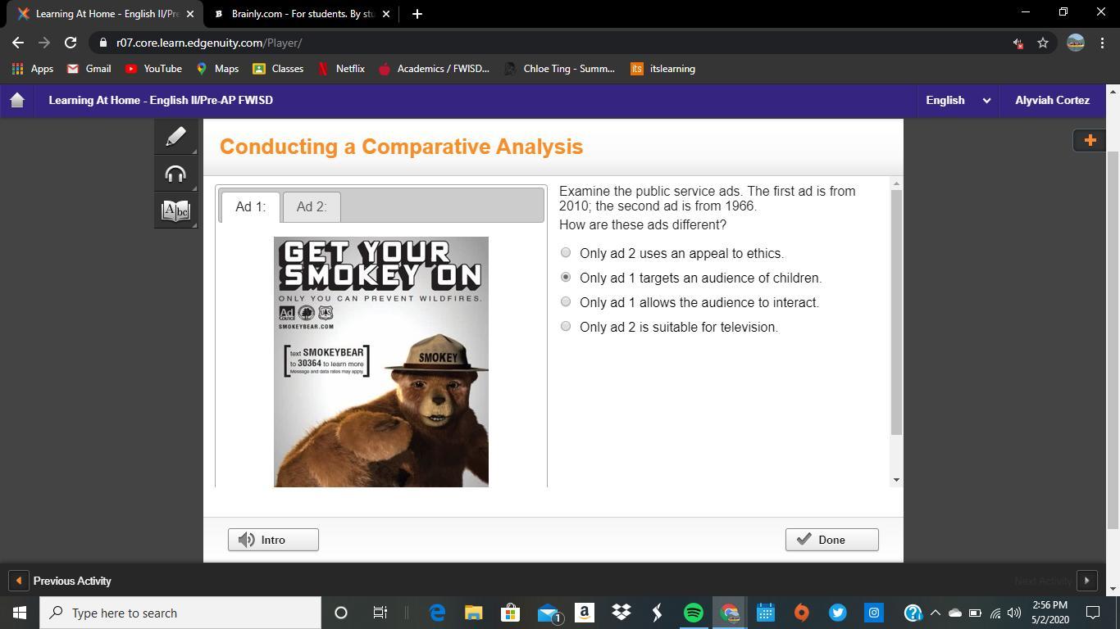The image size is (1120, 629).
Task: Open the English language dropdown
Action: coord(958,100)
